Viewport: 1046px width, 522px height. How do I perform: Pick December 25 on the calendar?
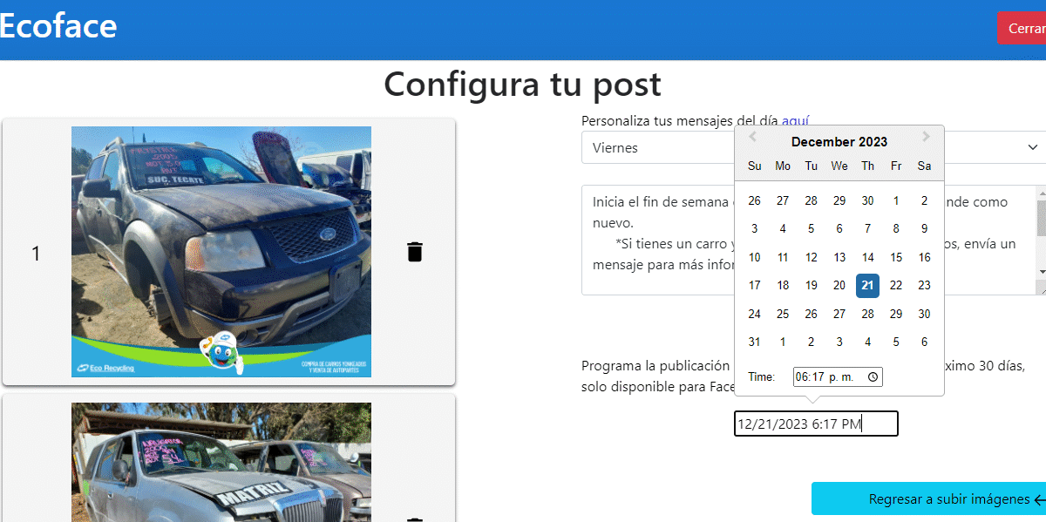[x=783, y=314]
